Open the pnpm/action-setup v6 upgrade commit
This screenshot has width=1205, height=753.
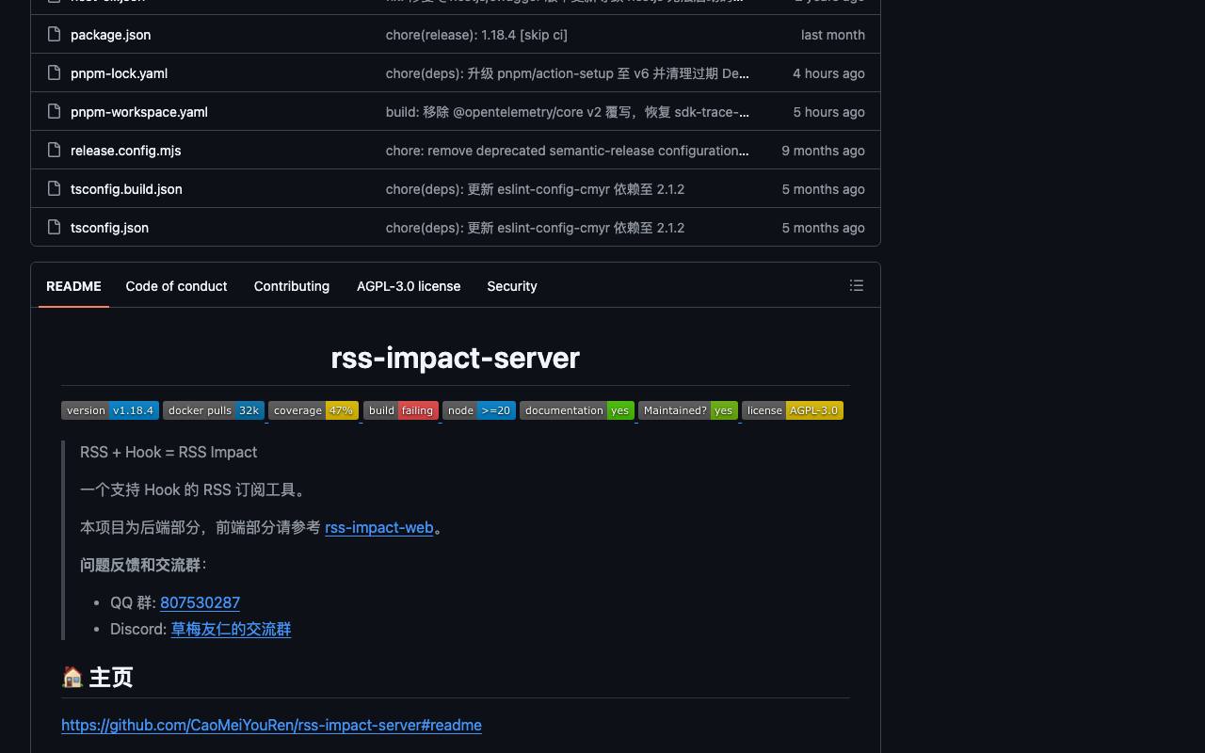coord(568,73)
